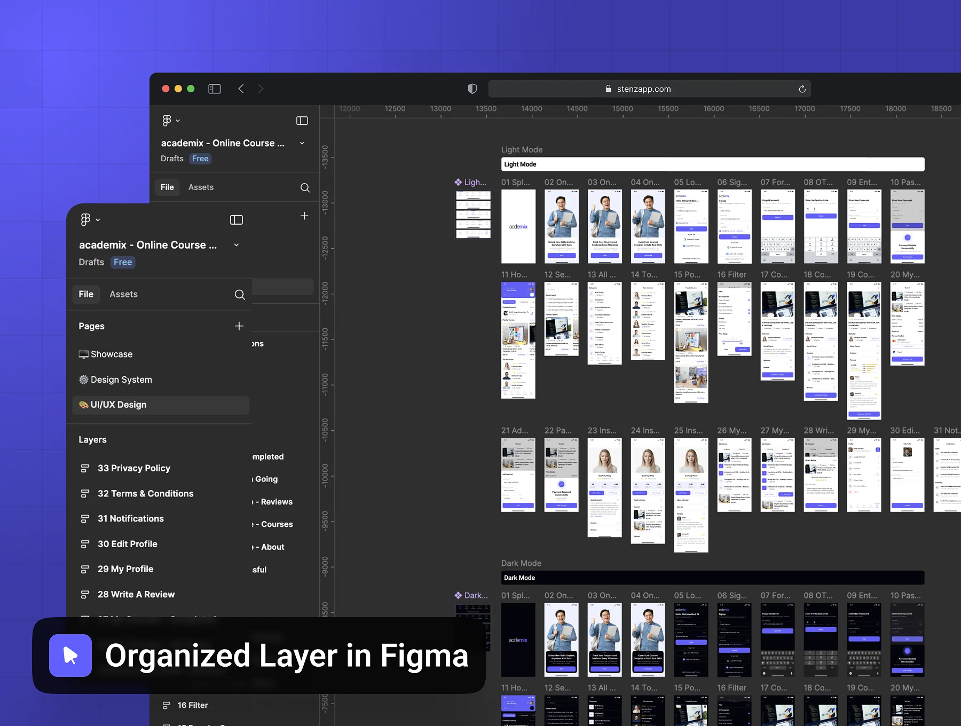Open Figma main menu in the back window
Viewport: 961px width, 726px height.
click(x=167, y=121)
